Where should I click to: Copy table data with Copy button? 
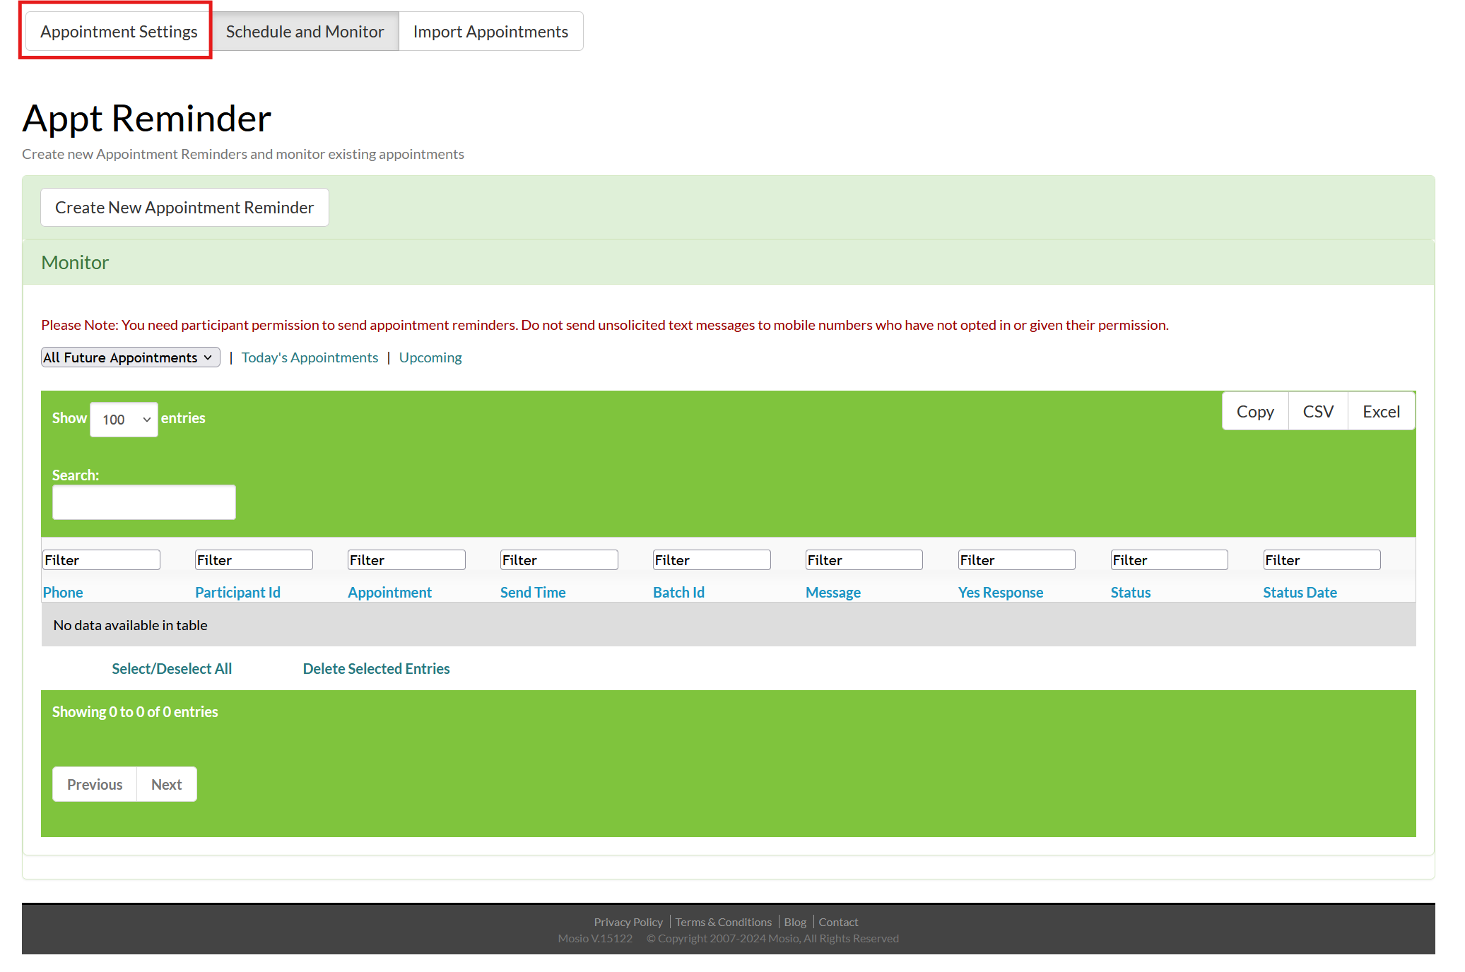pyautogui.click(x=1255, y=411)
